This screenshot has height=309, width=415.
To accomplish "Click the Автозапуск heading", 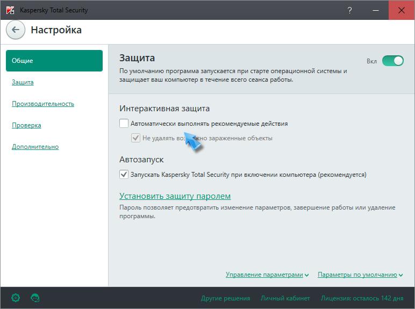I will tap(141, 160).
